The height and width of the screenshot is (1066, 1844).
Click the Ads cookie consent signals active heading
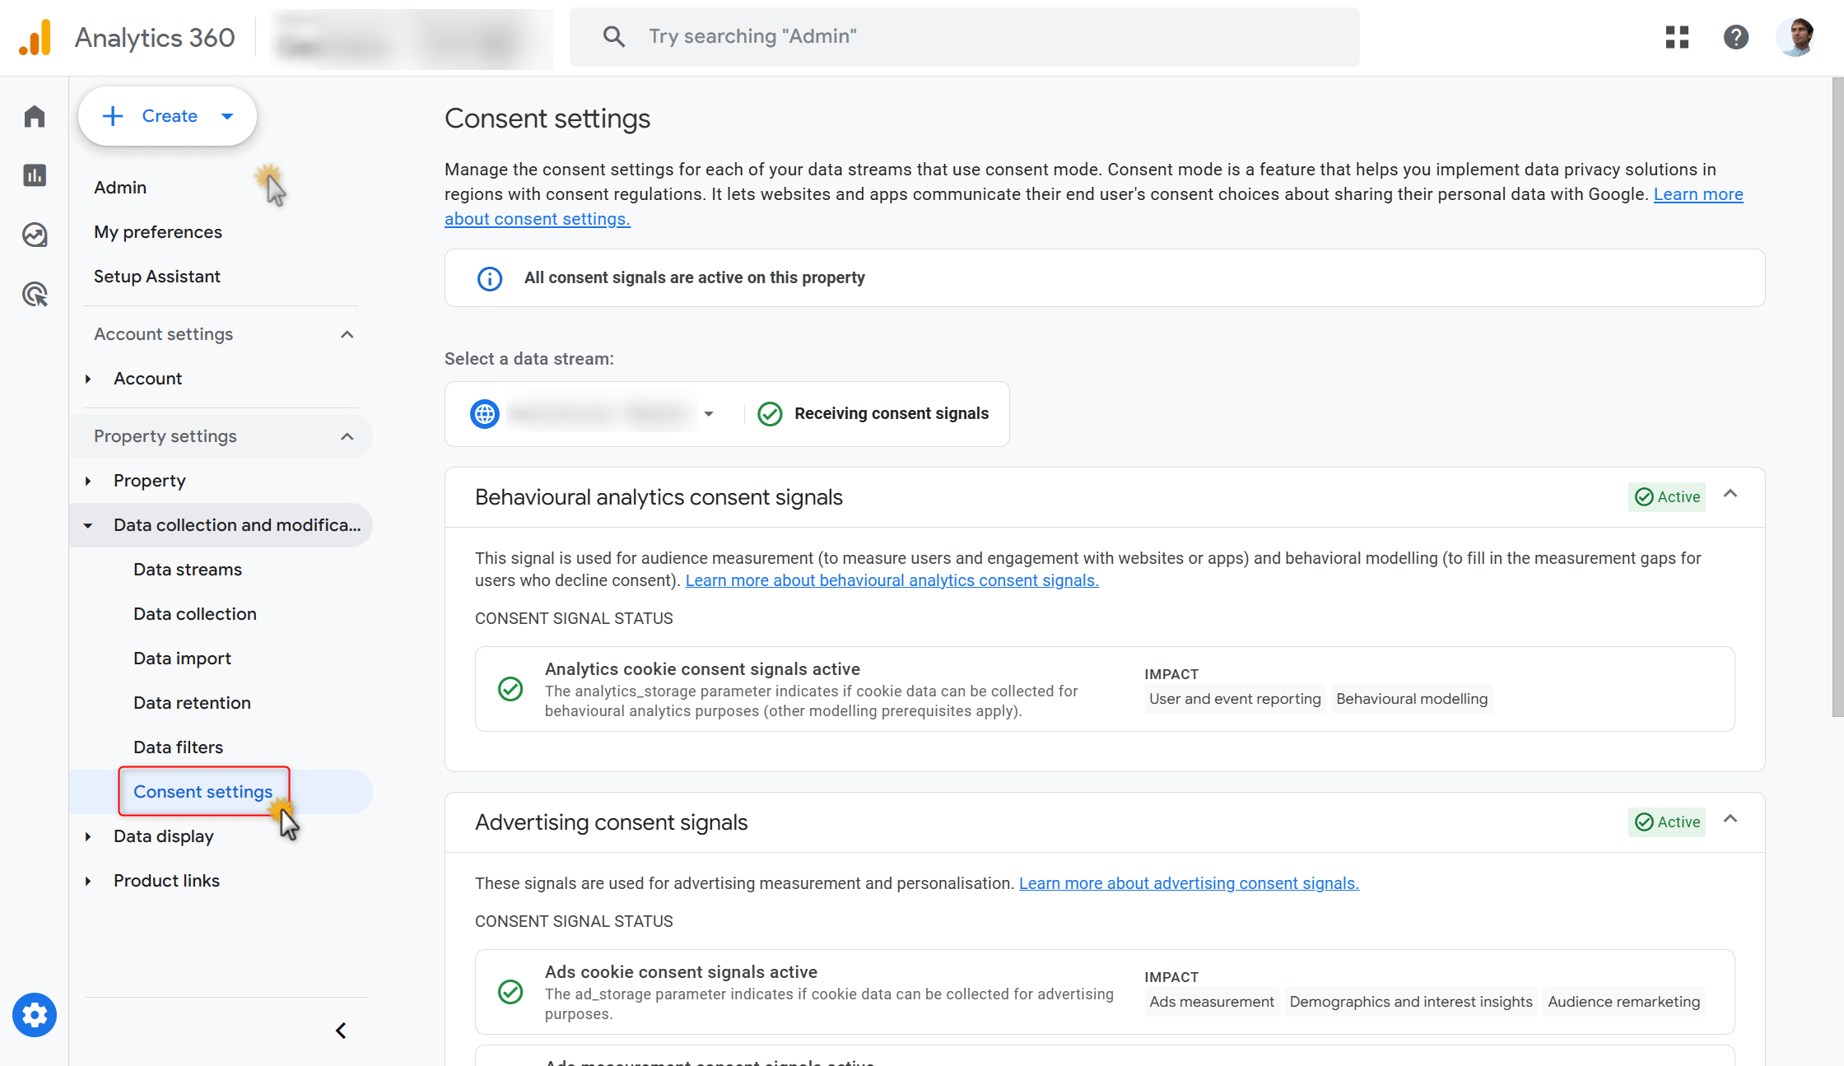click(681, 972)
